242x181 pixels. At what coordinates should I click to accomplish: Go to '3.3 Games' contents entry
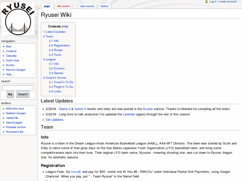[x=56, y=73]
